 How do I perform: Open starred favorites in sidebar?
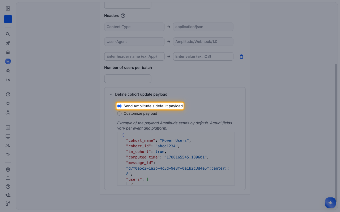[8, 103]
